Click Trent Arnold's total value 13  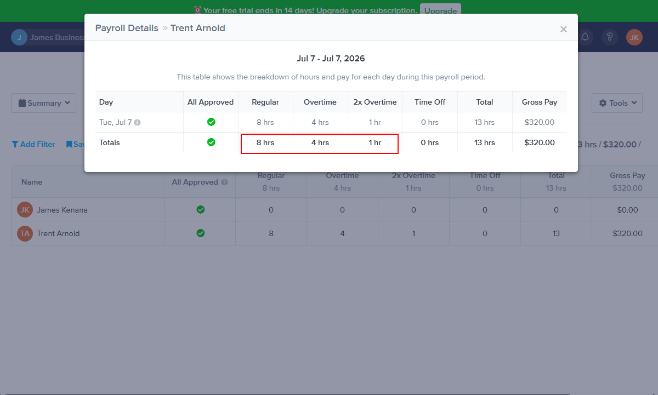(556, 233)
